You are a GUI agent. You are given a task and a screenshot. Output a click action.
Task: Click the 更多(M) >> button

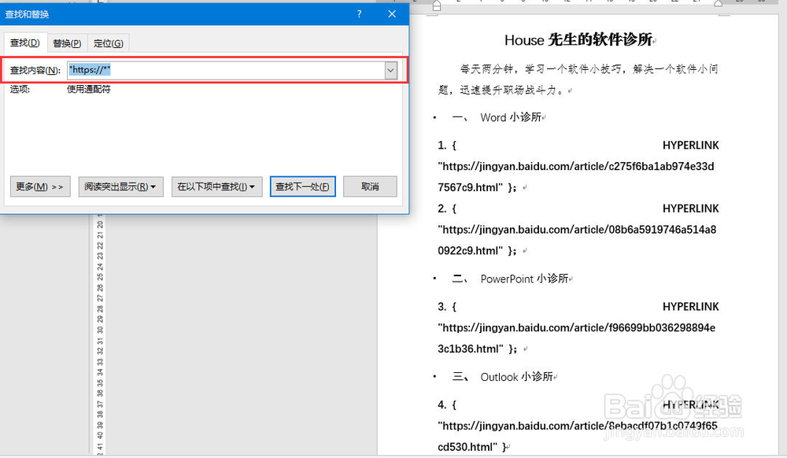[x=40, y=187]
